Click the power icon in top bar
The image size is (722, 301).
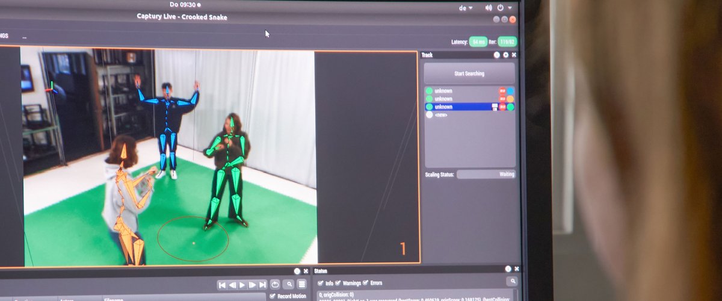tap(501, 8)
